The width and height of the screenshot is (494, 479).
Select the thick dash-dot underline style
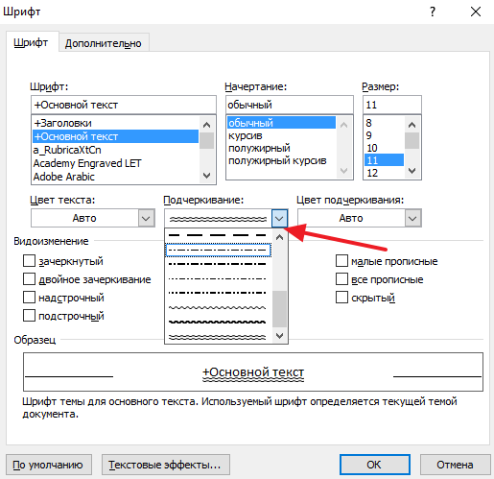[x=218, y=264]
